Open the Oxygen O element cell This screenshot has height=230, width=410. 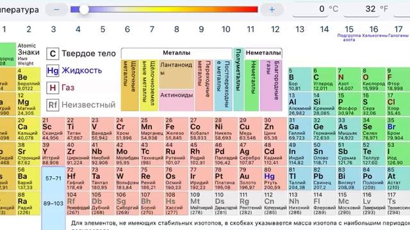(373, 79)
